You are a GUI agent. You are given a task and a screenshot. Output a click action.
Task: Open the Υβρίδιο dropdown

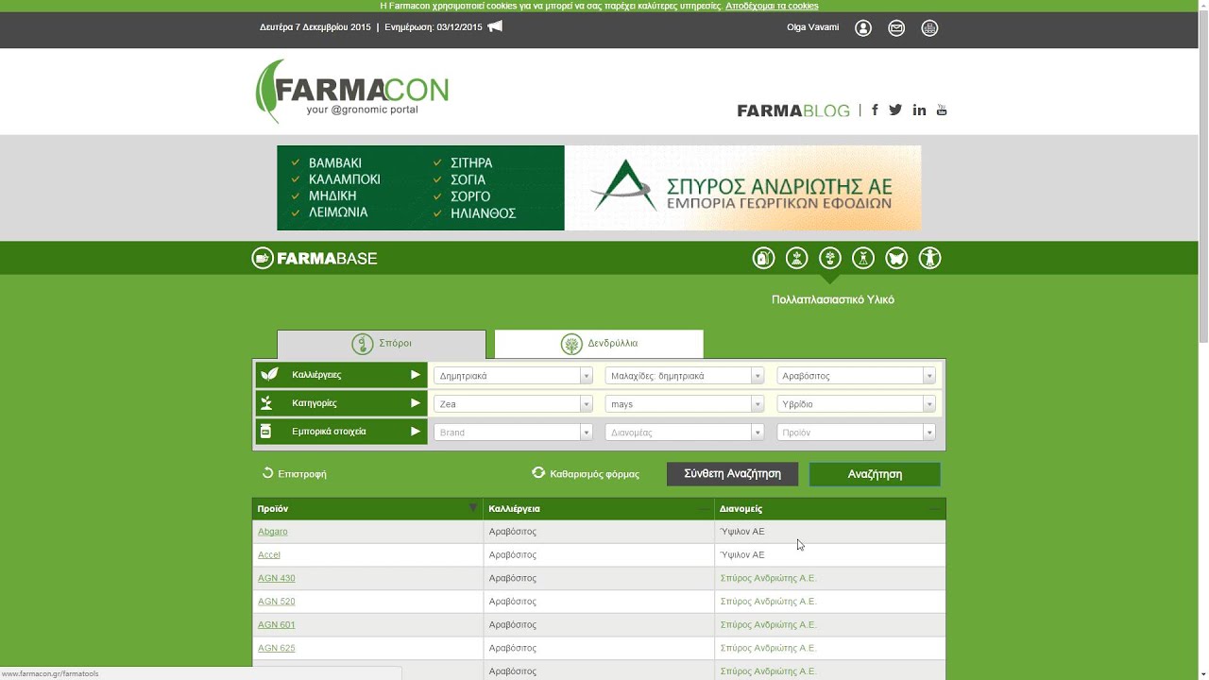[856, 404]
